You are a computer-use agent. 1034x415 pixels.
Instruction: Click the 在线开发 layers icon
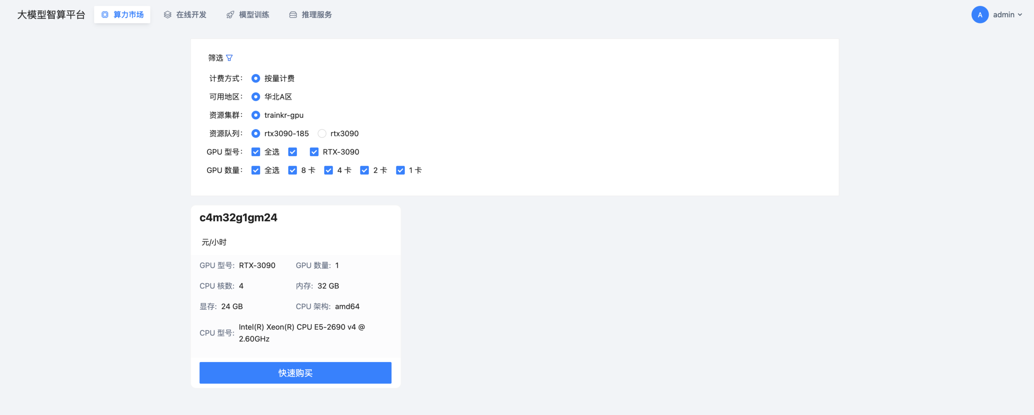coord(168,15)
